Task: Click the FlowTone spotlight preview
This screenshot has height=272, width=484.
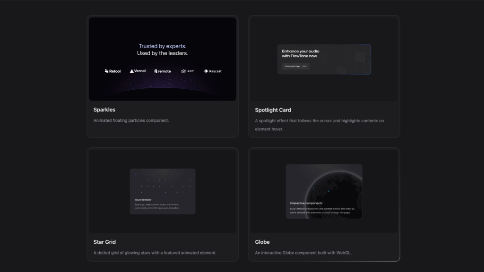Action: 324,59
